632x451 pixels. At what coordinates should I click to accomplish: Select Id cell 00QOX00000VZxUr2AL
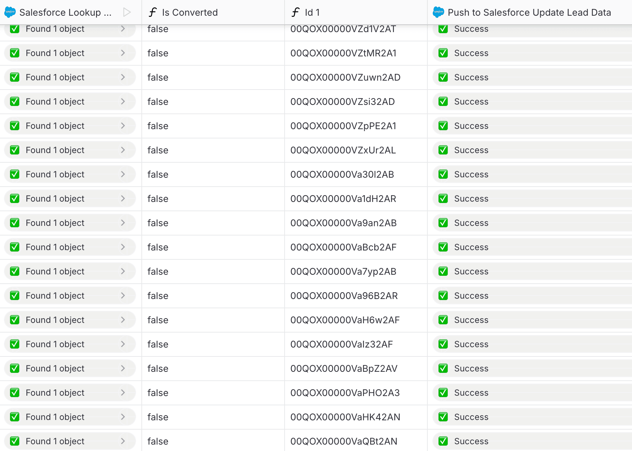(x=356, y=150)
